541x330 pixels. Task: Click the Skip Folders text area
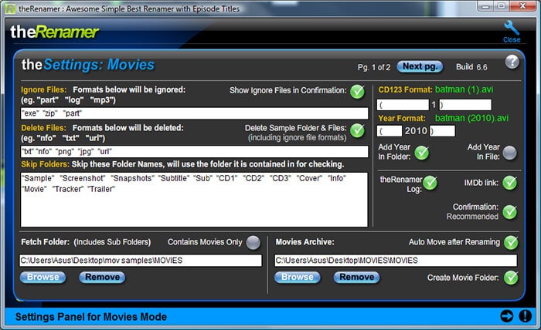194,200
